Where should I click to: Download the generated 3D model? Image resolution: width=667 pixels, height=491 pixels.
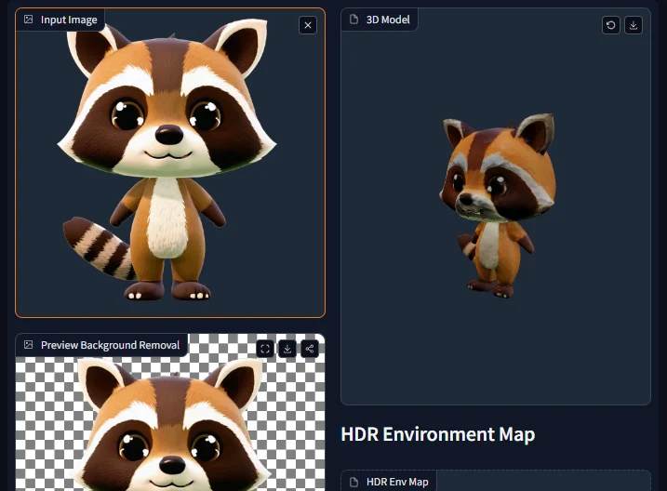[x=634, y=25]
